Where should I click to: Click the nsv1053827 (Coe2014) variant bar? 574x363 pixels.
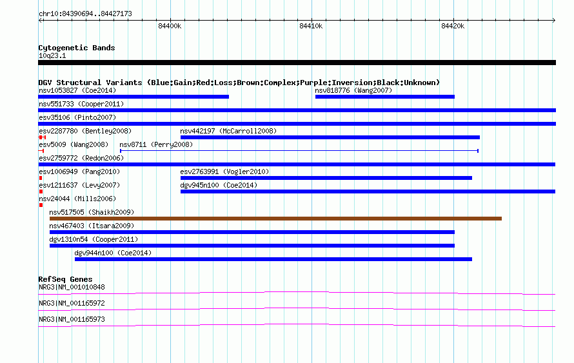coord(134,97)
